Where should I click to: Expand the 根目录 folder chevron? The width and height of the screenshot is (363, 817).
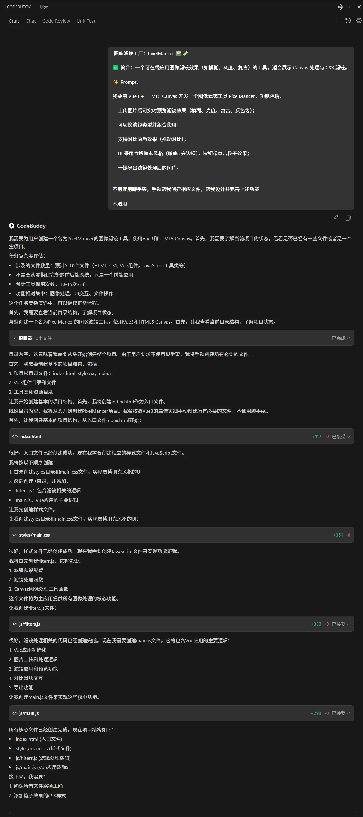click(x=14, y=338)
